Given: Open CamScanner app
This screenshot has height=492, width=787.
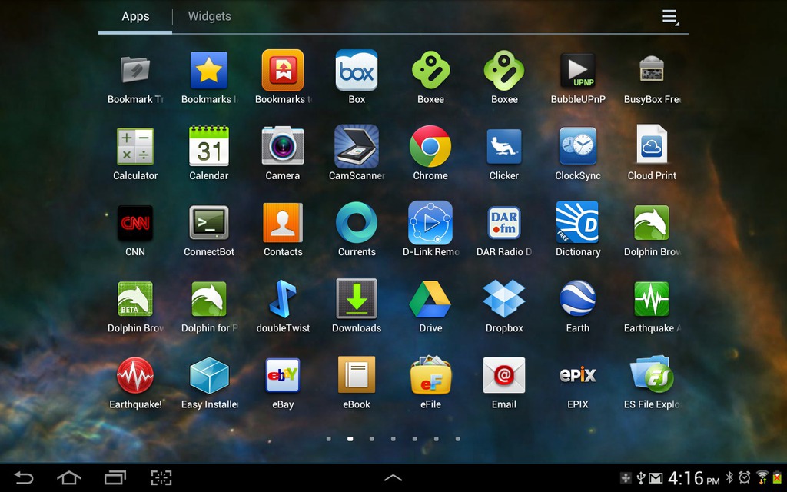Looking at the screenshot, I should tap(357, 146).
